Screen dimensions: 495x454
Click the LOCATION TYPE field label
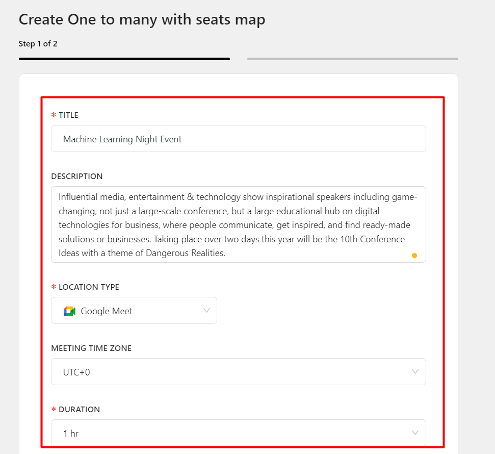point(89,287)
